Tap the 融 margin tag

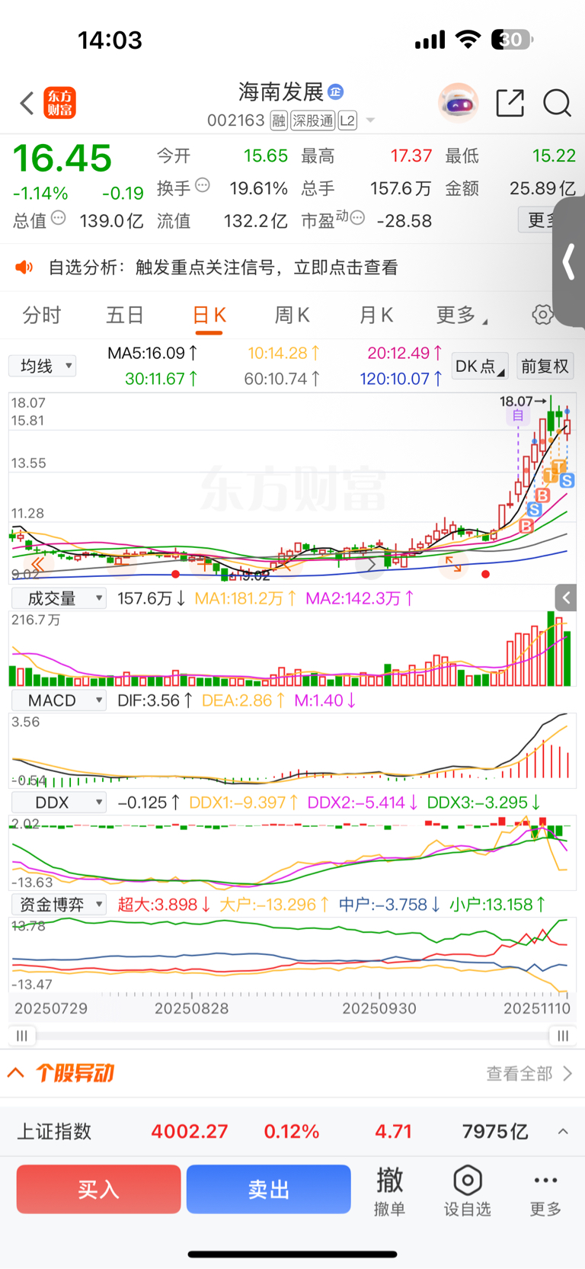pos(279,120)
